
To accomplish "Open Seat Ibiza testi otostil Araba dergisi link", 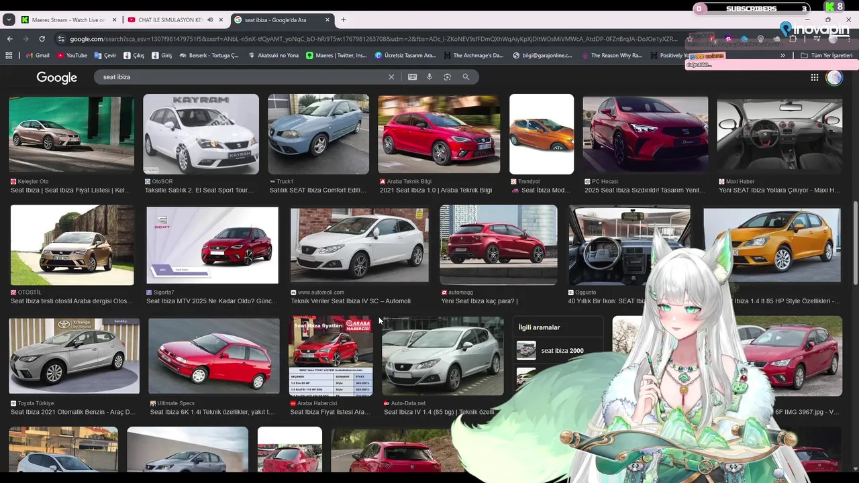I will [71, 301].
